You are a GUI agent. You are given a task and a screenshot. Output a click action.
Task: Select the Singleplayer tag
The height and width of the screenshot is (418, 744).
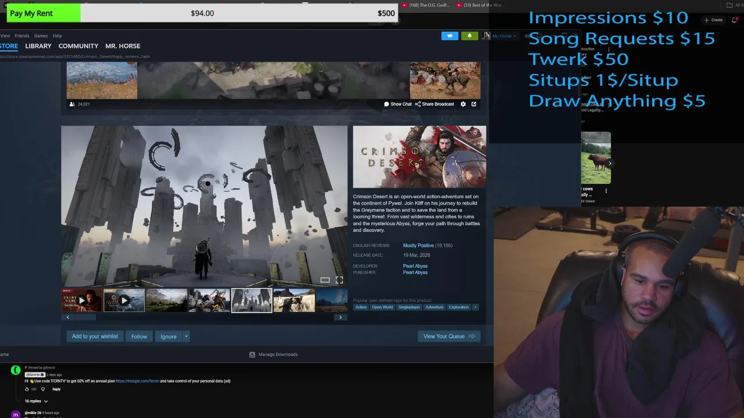pyautogui.click(x=409, y=307)
